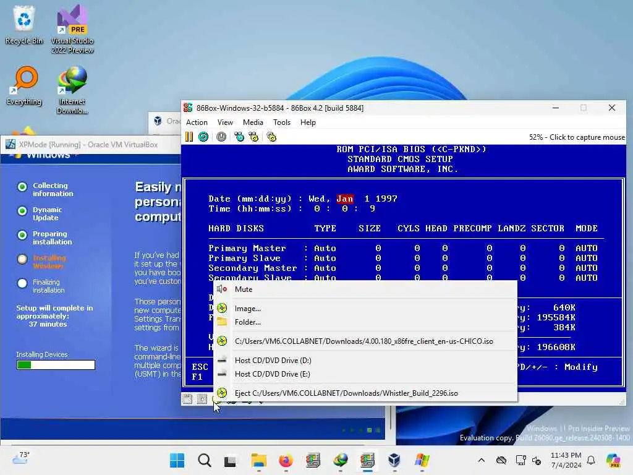
Task: Click first floppy drive status bar icon
Action: (187, 399)
